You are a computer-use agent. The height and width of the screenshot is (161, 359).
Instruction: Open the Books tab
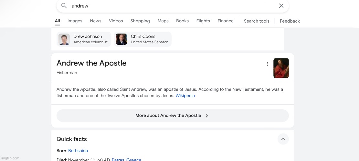[x=182, y=21]
